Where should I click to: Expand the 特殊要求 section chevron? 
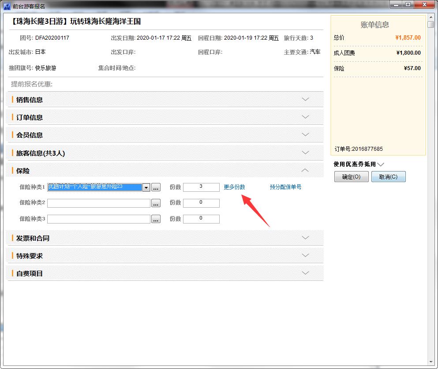[305, 255]
